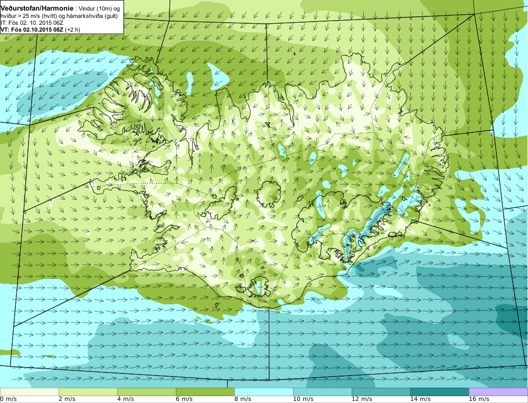Click the 16 m/s purple legend swatch
The image size is (528, 403).
click(x=498, y=392)
